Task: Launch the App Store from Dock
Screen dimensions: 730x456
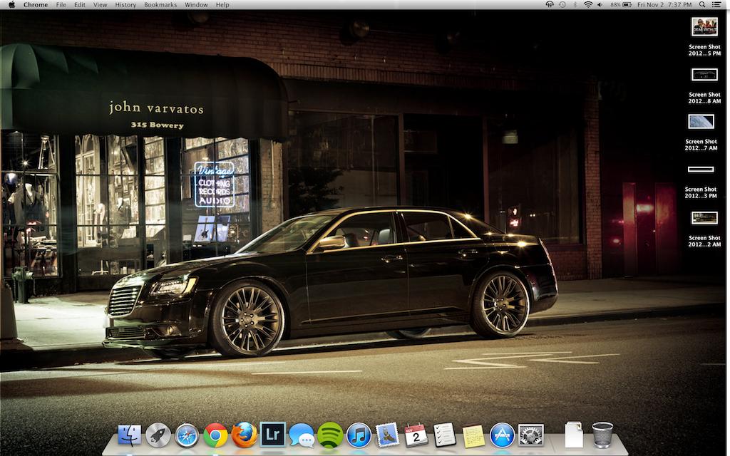Action: (x=503, y=435)
